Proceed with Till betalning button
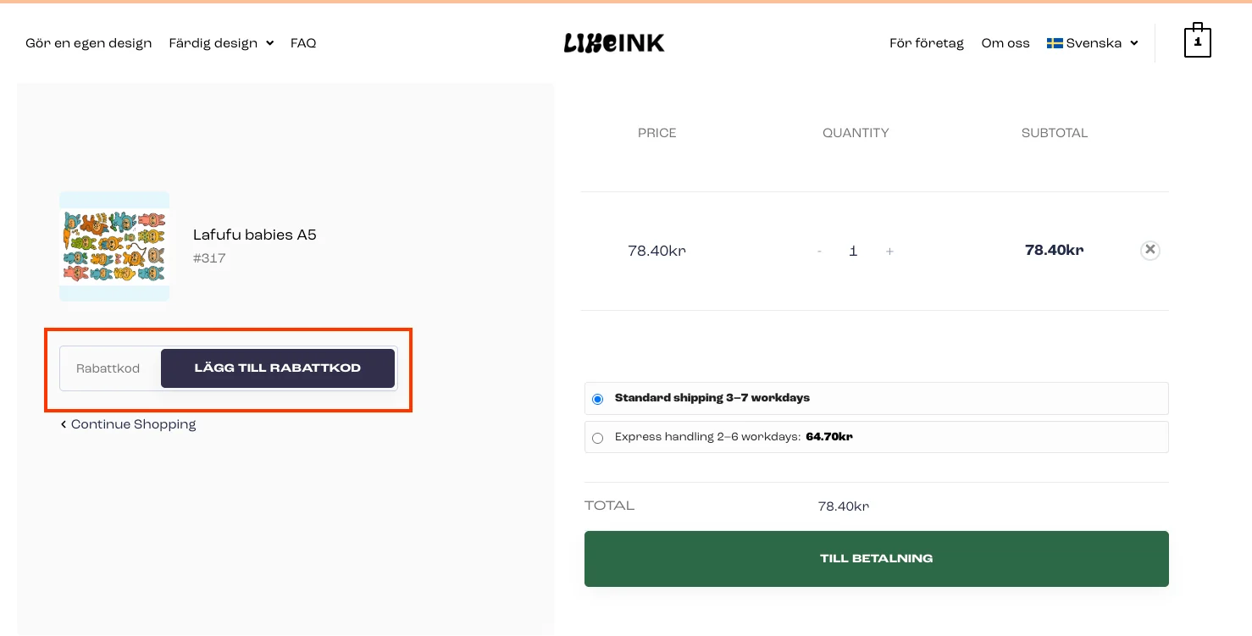Image resolution: width=1252 pixels, height=636 pixels. pos(876,559)
